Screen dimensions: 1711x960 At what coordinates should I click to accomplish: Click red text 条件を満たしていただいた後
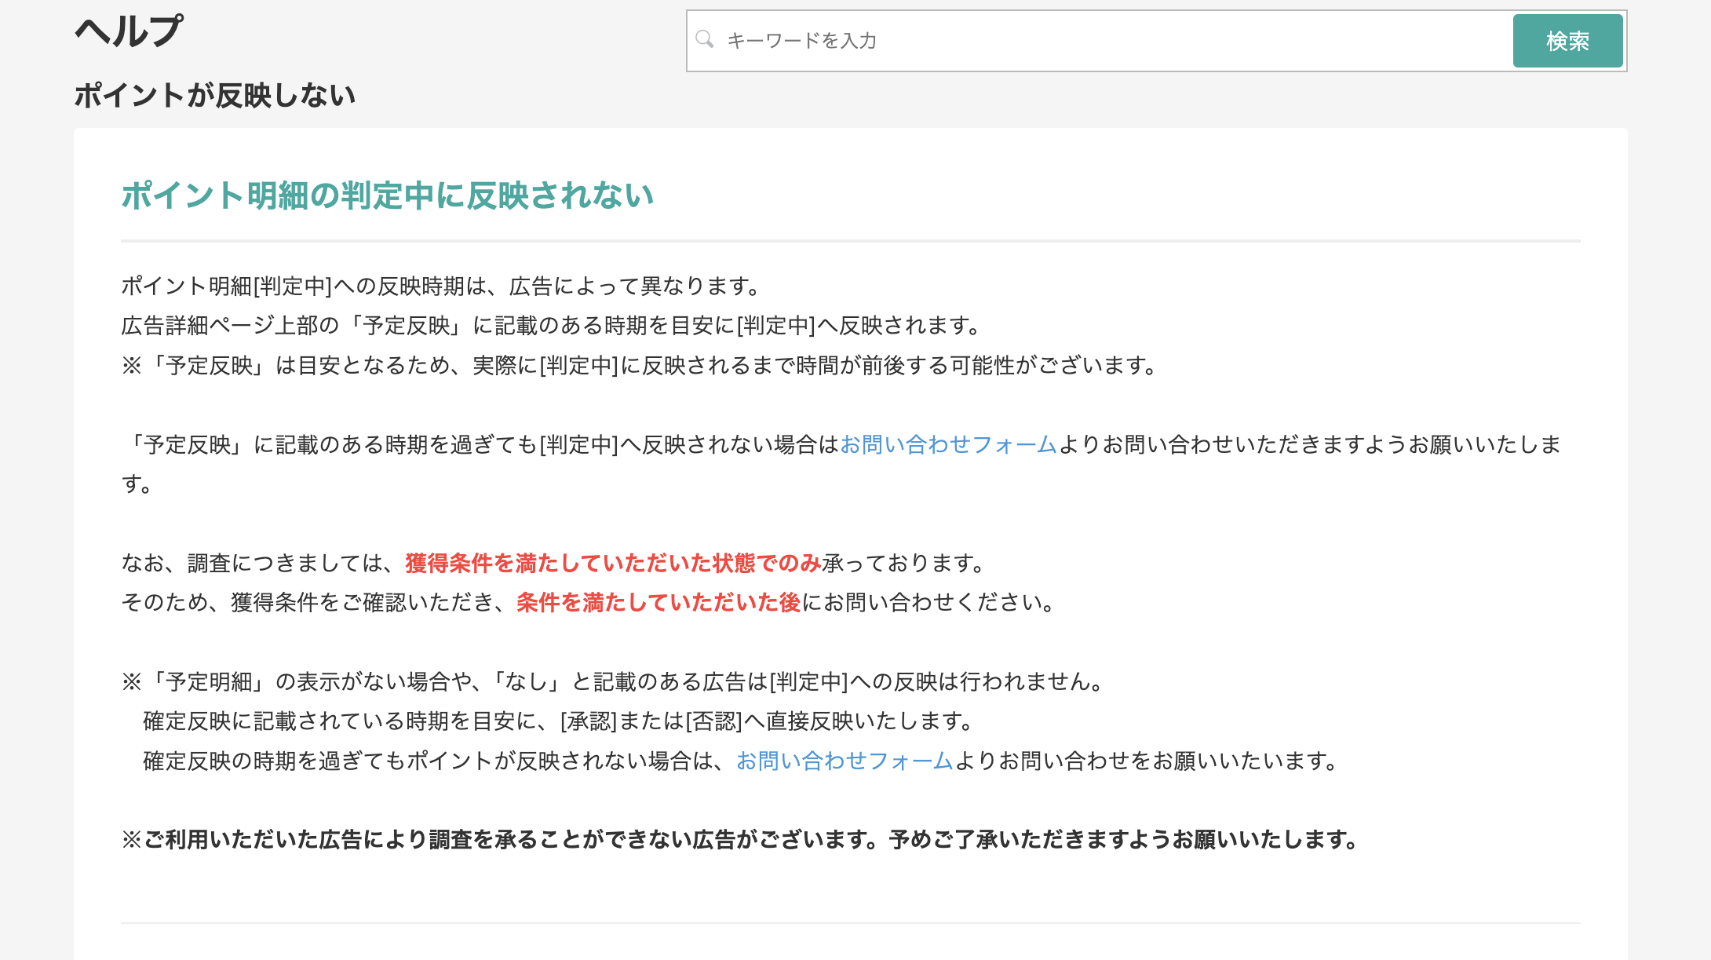point(658,602)
